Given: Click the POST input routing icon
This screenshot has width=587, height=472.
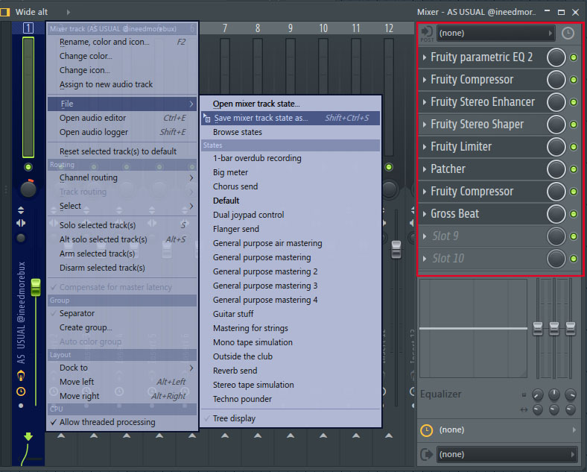Looking at the screenshot, I should tap(426, 34).
